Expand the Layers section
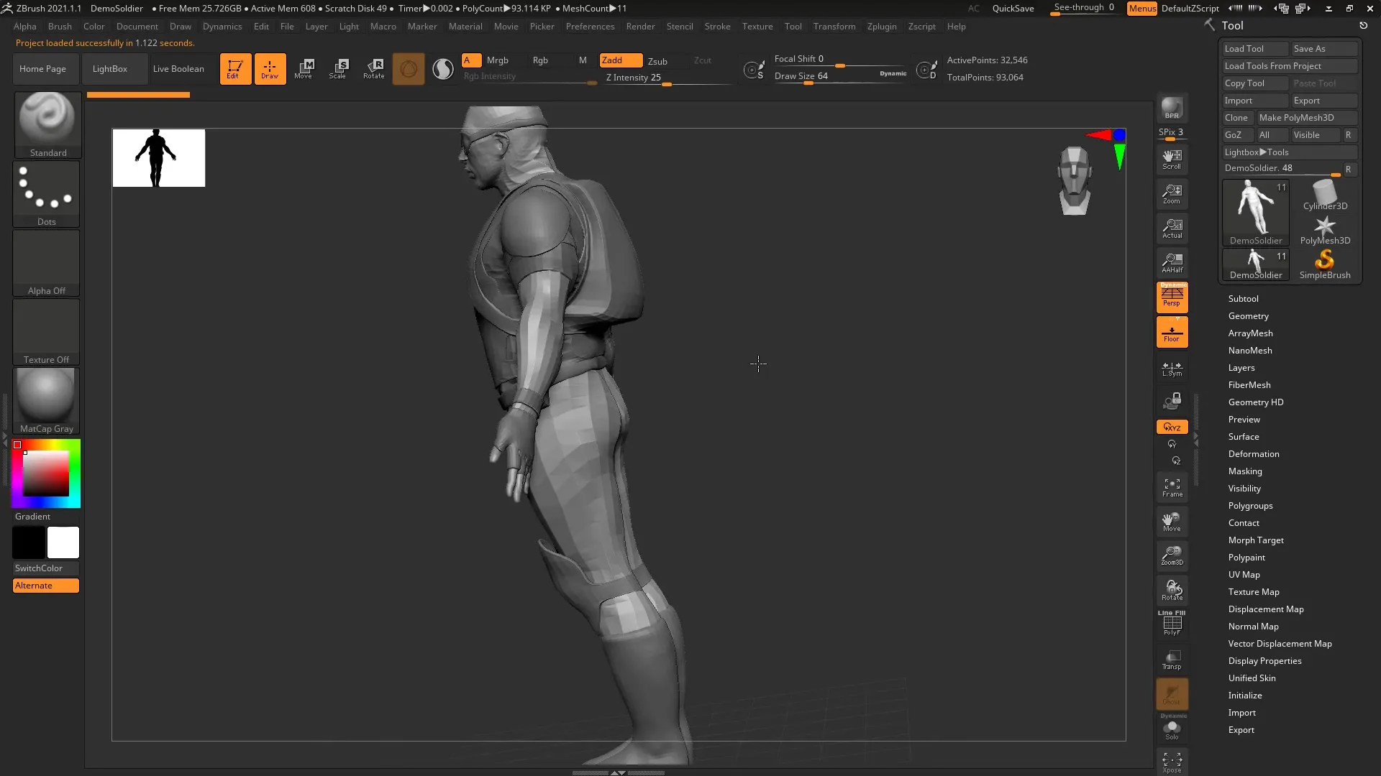The width and height of the screenshot is (1381, 776). (1241, 368)
